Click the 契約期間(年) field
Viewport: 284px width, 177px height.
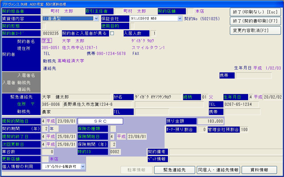coord(45,129)
